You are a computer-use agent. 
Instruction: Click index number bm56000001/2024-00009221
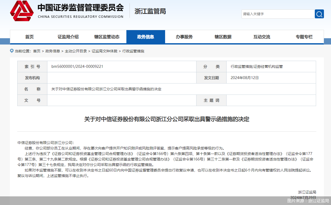point(77,67)
